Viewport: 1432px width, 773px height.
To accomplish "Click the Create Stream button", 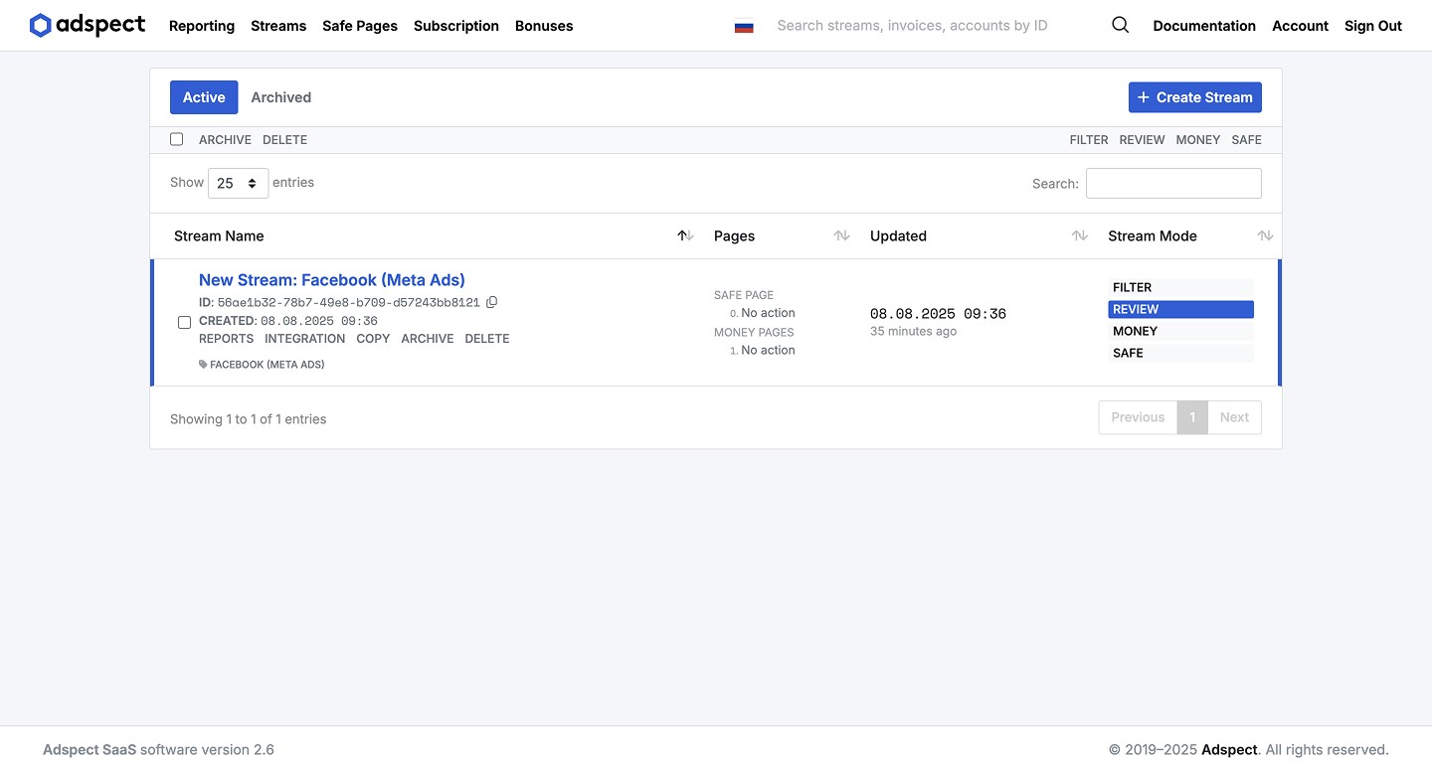I will pos(1194,97).
